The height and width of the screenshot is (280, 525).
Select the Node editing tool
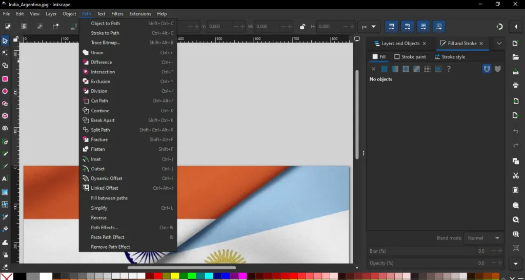[x=5, y=53]
